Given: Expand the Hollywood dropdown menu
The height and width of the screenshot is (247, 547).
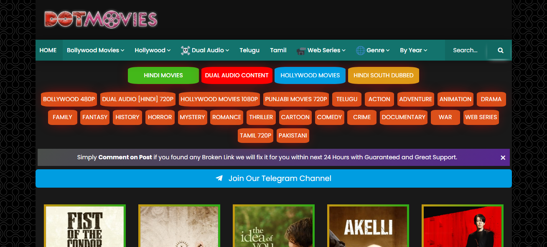Looking at the screenshot, I should (x=153, y=50).
